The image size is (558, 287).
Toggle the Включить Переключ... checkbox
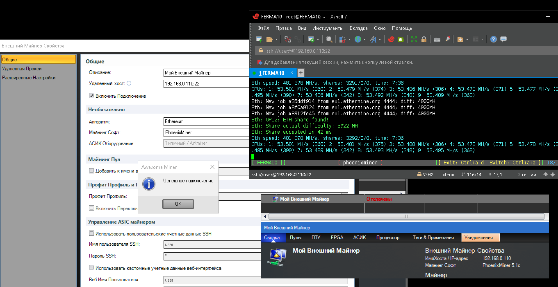[x=92, y=208]
